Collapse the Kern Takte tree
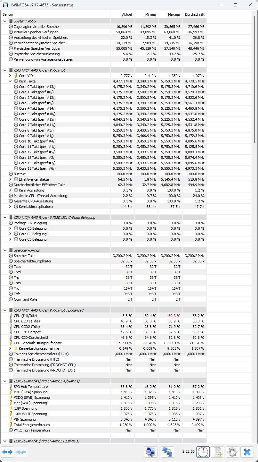 click(10, 81)
